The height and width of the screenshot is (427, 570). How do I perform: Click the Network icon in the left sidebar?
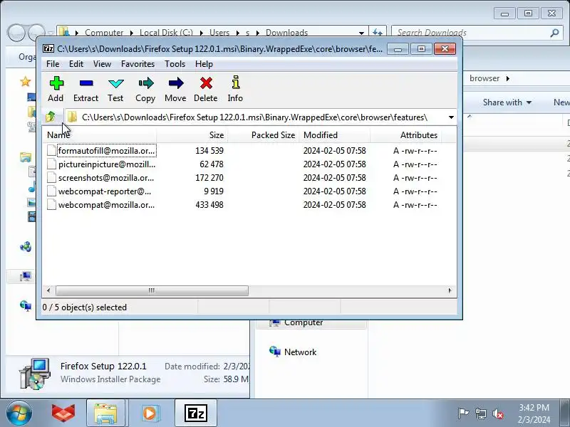26,306
